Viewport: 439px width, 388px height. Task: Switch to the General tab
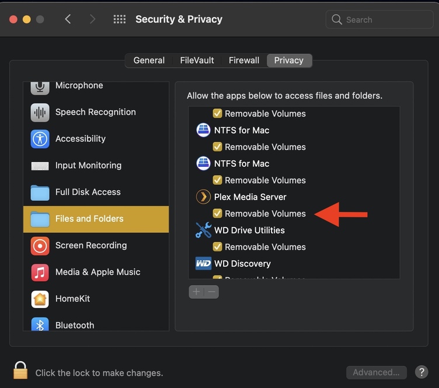(x=149, y=61)
